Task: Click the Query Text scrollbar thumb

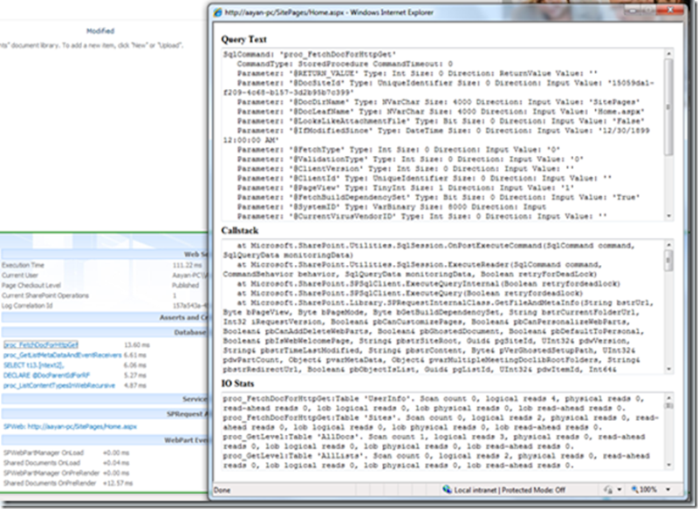Action: coord(668,106)
